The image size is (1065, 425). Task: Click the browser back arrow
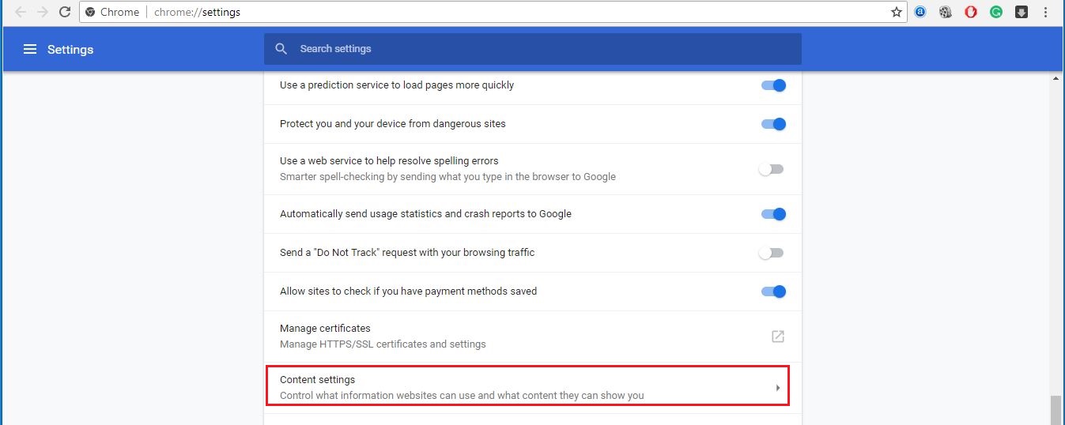(21, 12)
